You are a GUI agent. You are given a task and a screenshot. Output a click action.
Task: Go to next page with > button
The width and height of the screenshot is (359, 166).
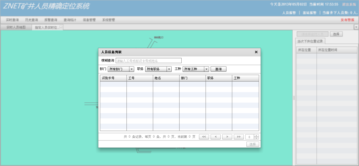227,137
